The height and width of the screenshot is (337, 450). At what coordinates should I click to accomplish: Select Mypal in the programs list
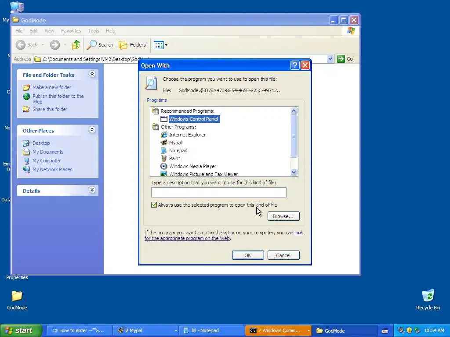tap(175, 143)
